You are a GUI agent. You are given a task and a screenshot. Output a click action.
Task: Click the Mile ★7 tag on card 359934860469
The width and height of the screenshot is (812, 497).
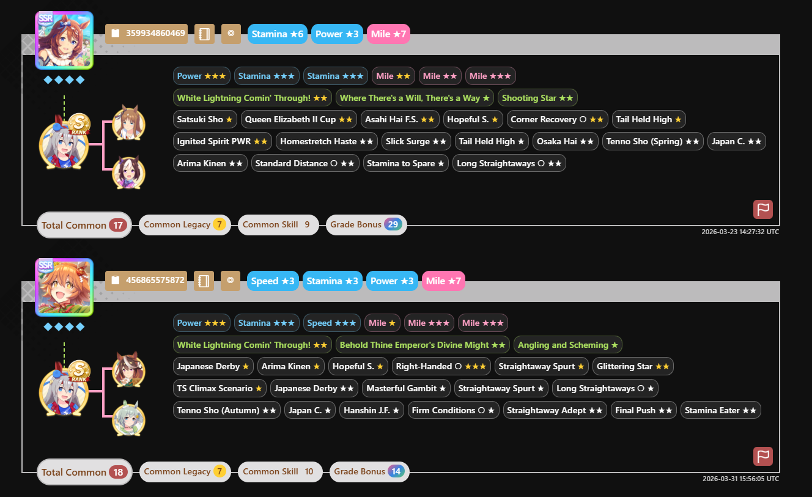point(388,34)
